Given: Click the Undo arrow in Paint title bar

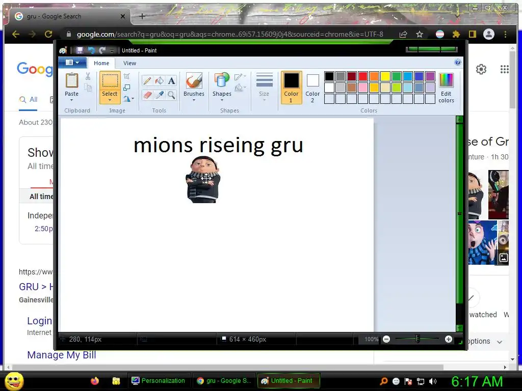Looking at the screenshot, I should pos(91,50).
